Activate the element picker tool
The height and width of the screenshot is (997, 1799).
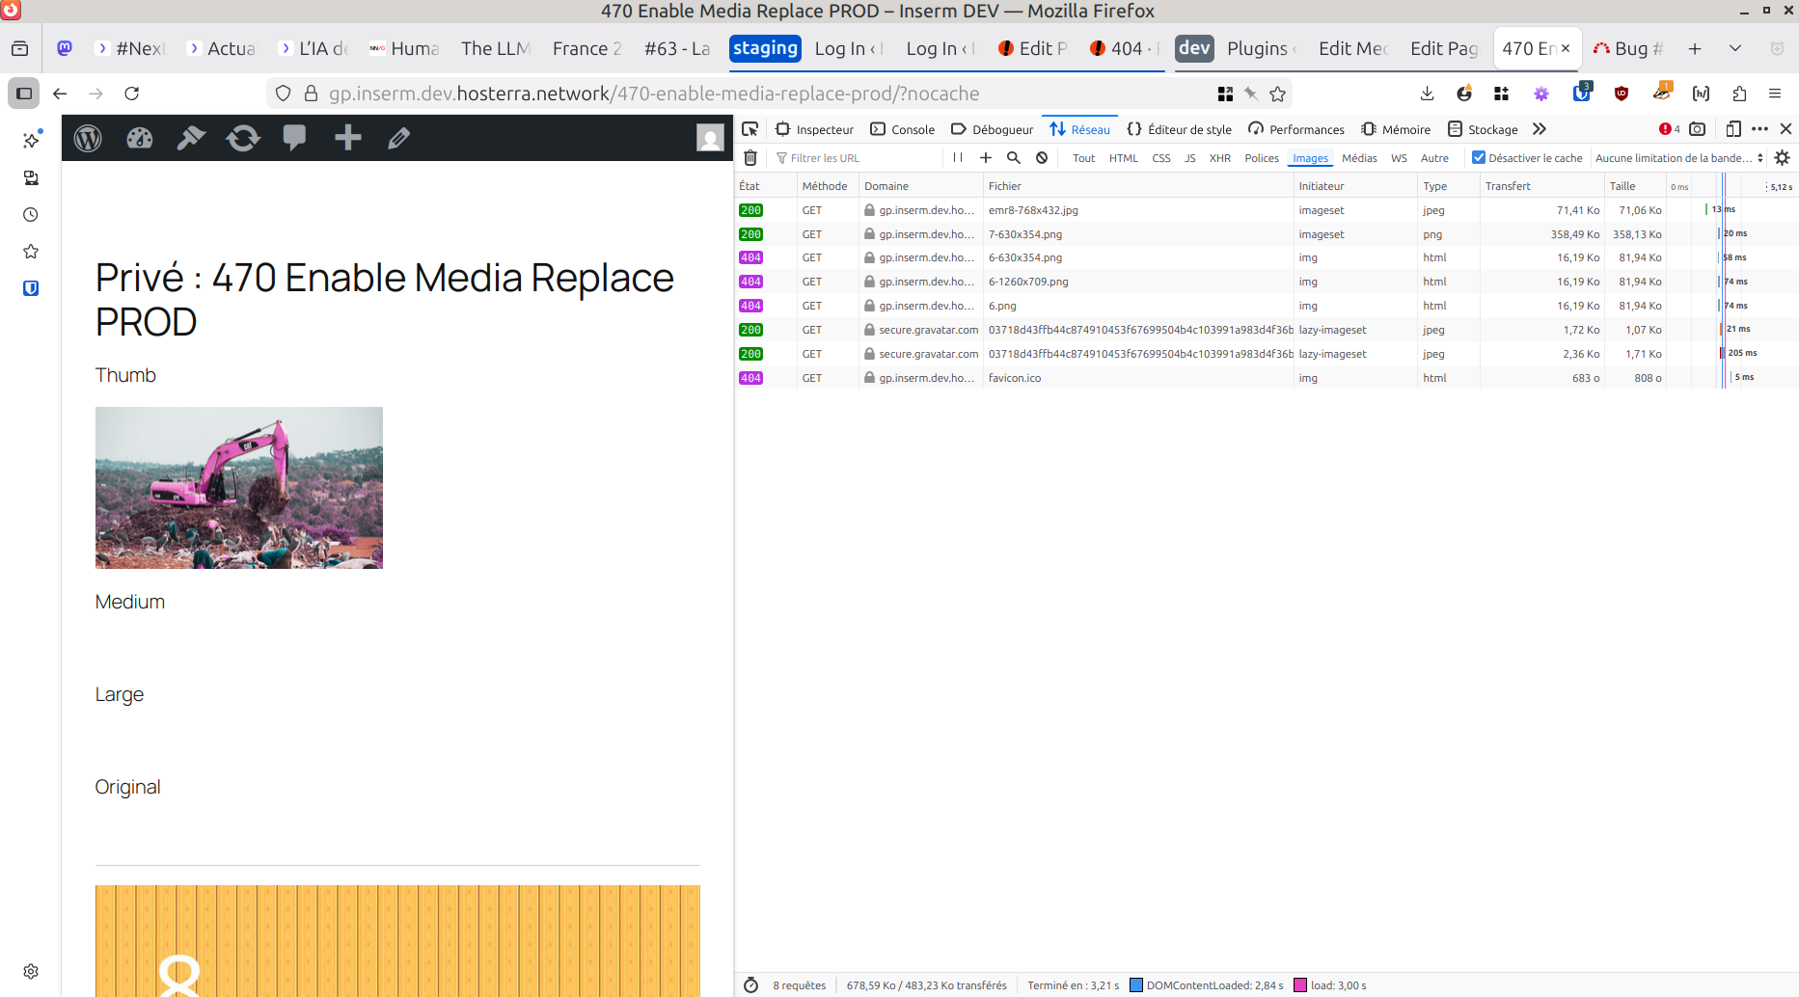750,129
